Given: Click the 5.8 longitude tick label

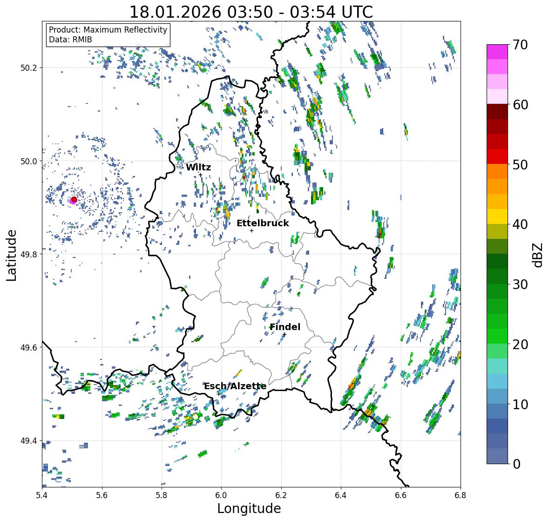Looking at the screenshot, I should (x=162, y=495).
